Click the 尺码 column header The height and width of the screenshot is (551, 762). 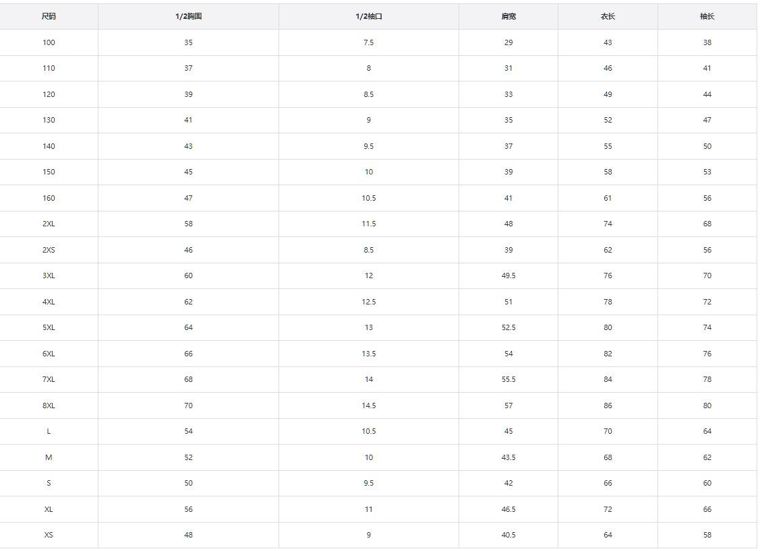49,17
